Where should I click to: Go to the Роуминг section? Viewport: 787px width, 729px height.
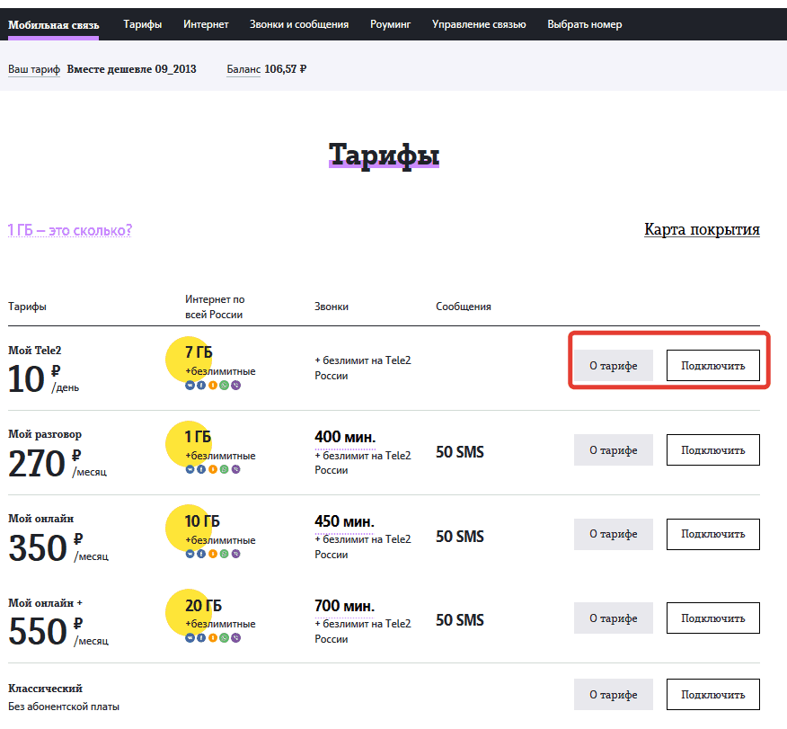390,24
